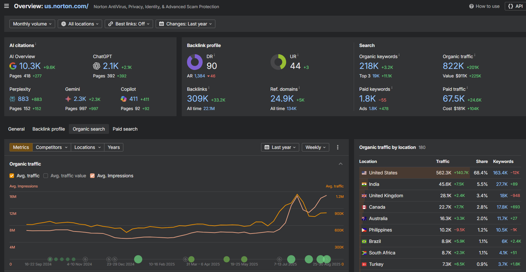Click the How to use help icon
The width and height of the screenshot is (526, 272).
click(471, 6)
